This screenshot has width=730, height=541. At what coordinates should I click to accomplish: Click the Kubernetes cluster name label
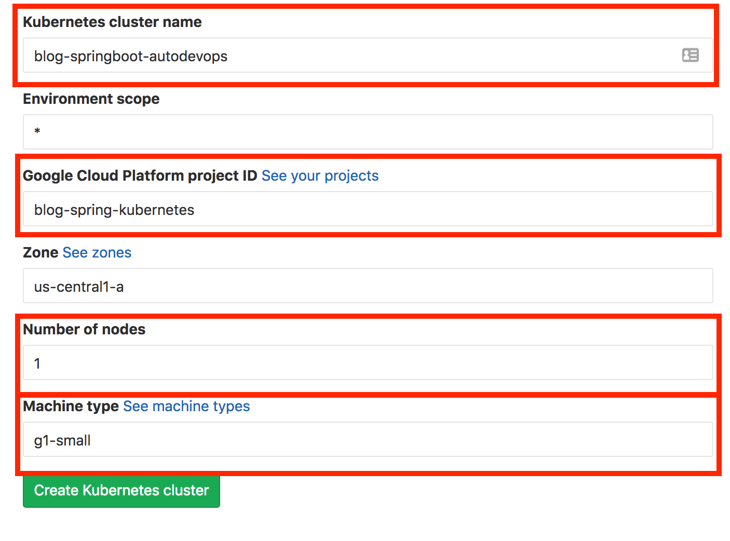[x=112, y=22]
